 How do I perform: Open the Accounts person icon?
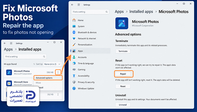coord(74,57)
